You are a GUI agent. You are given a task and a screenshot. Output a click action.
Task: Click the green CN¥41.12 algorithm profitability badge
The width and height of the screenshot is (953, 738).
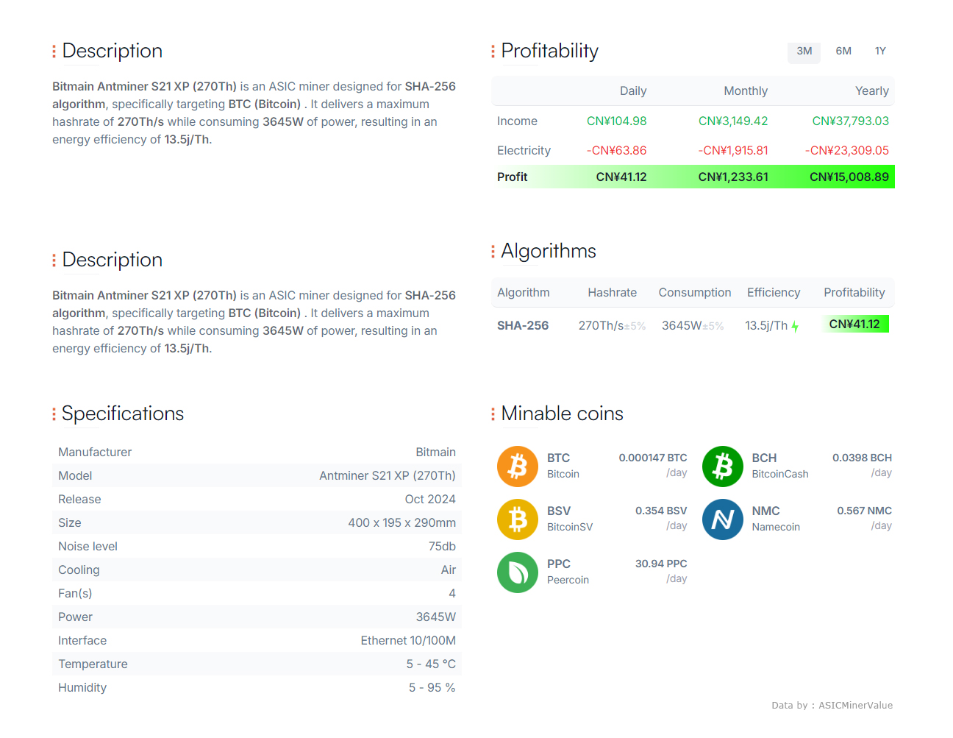pos(854,324)
